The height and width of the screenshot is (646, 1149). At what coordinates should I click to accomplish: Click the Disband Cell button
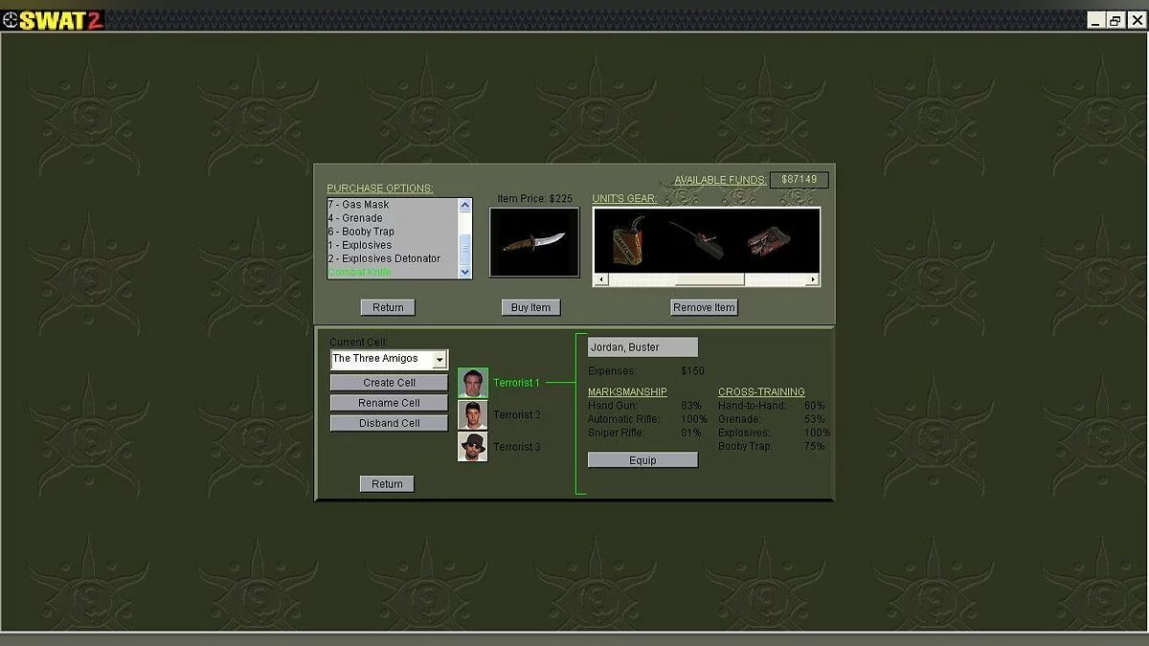[389, 423]
